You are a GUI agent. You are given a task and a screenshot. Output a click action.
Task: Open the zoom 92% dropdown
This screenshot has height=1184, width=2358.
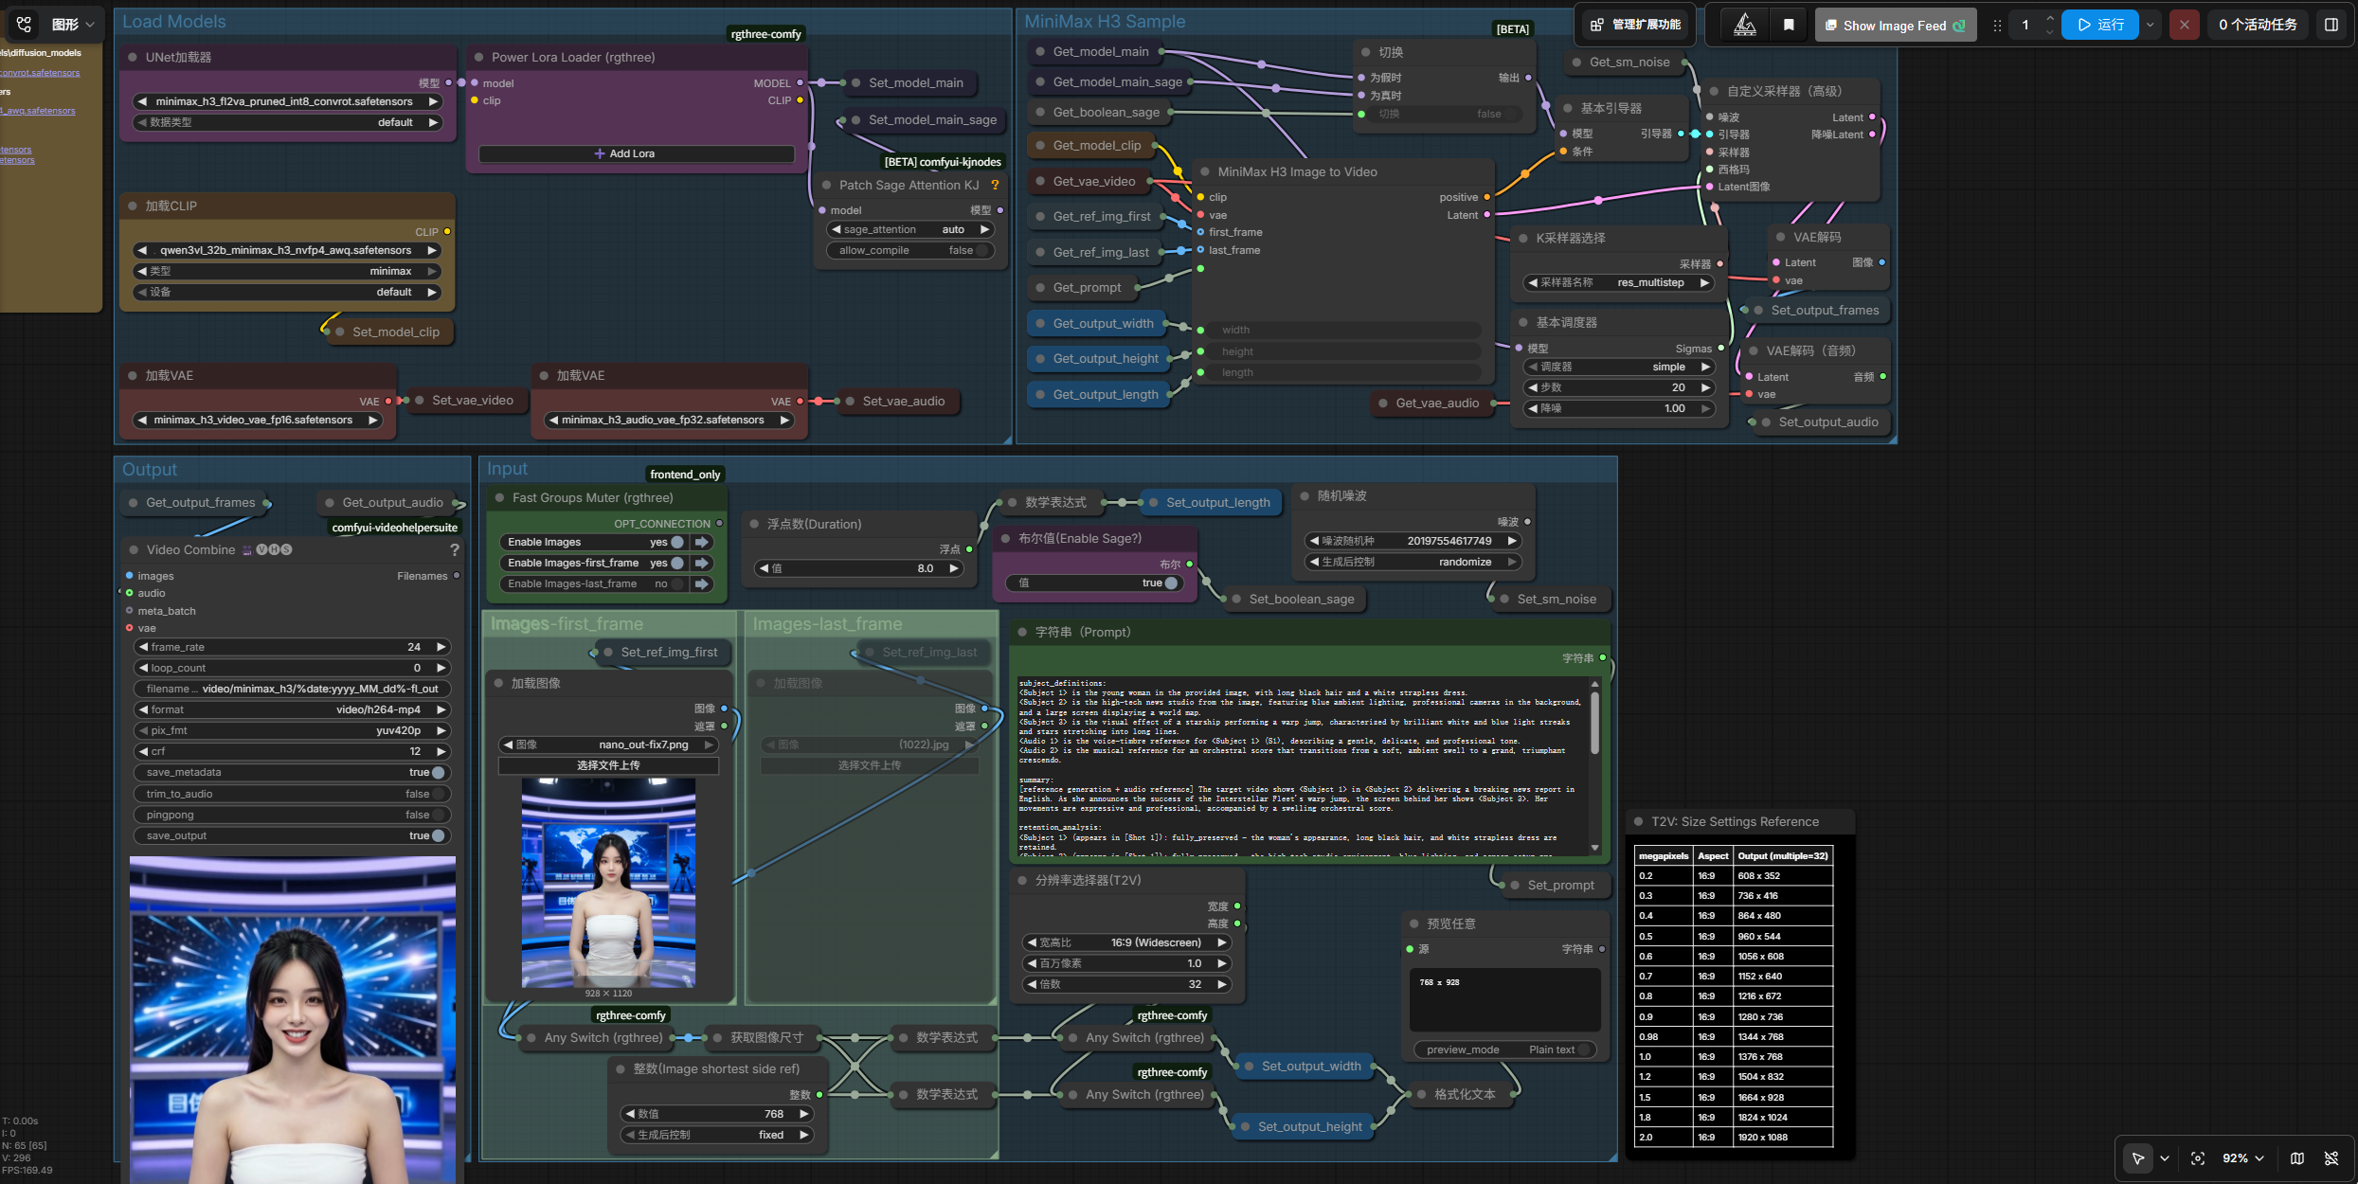2243,1158
